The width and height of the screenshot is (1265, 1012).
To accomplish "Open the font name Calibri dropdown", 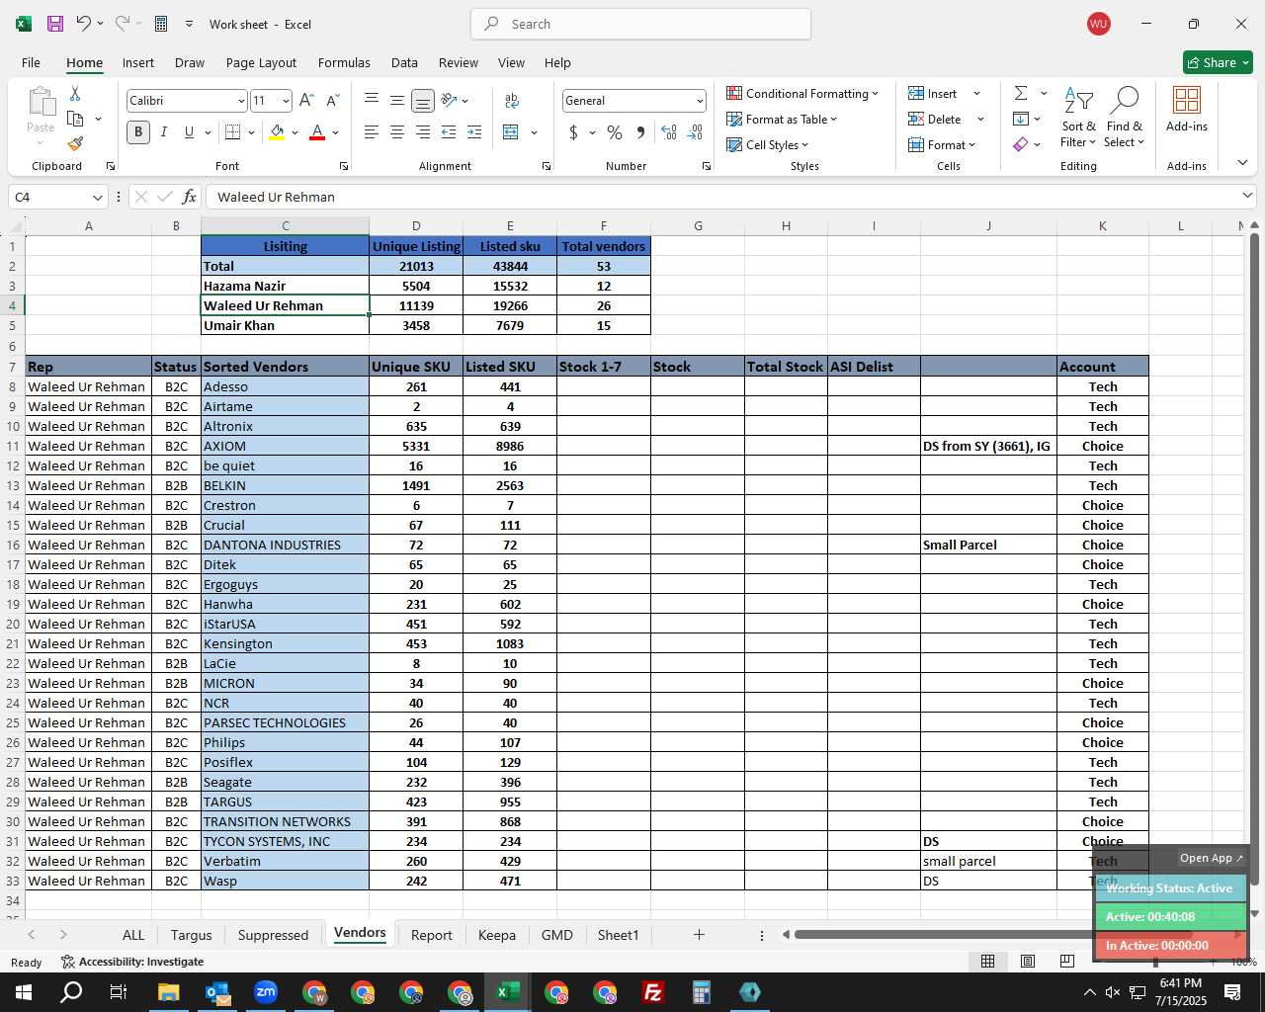I will (240, 101).
